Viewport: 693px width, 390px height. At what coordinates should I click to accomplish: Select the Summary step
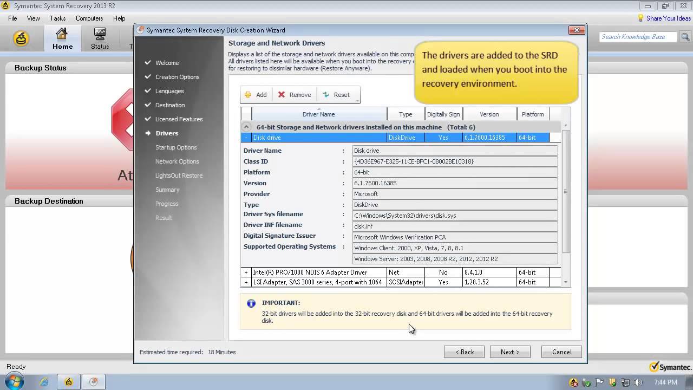click(x=167, y=190)
